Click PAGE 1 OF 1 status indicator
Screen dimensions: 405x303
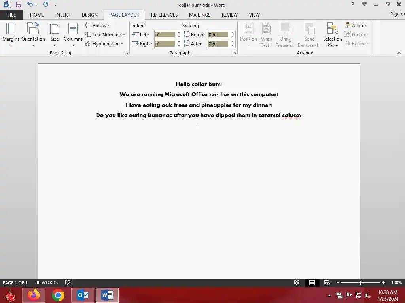(x=15, y=282)
